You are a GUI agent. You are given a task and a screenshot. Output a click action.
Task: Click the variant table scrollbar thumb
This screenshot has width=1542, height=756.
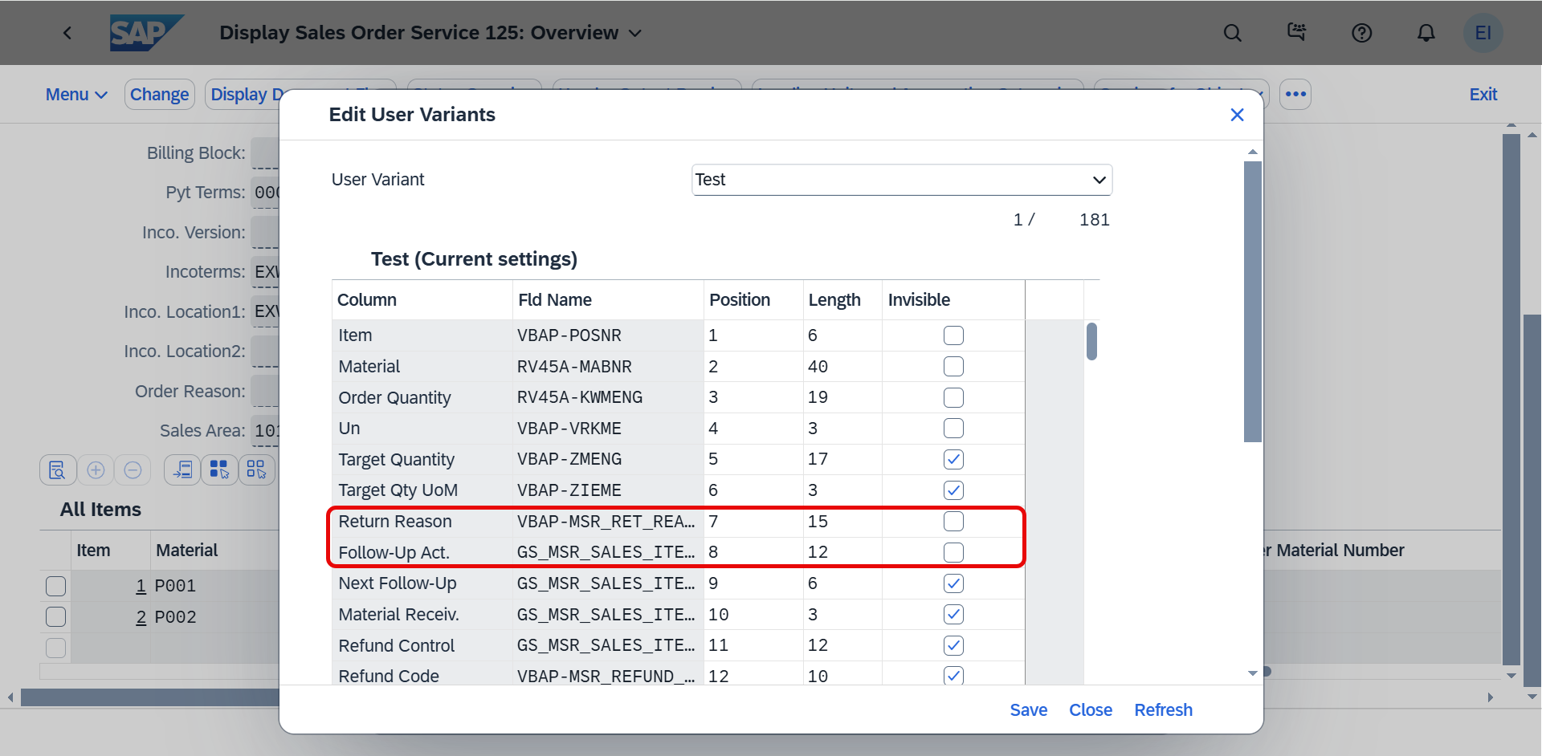[x=1091, y=342]
